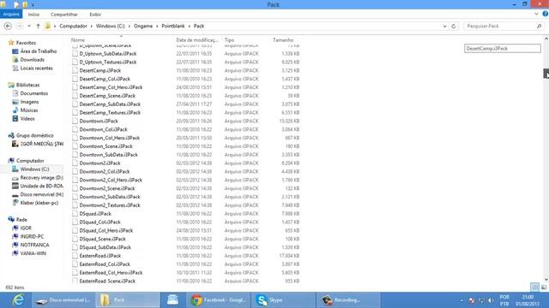
Task: Switch to details view layout icon
Action: tap(534, 287)
